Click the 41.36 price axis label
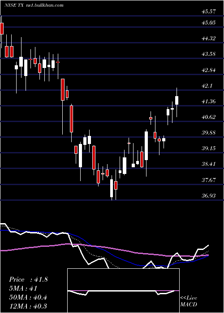The height and width of the screenshot is (313, 224). 209,102
